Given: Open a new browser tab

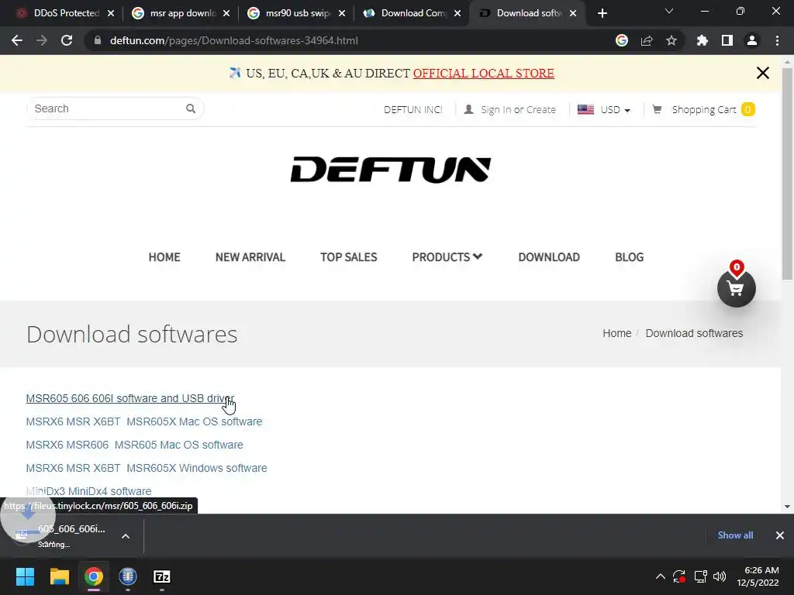Looking at the screenshot, I should tap(602, 13).
